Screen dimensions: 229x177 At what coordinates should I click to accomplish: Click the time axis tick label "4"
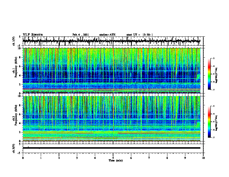click(x=95, y=158)
